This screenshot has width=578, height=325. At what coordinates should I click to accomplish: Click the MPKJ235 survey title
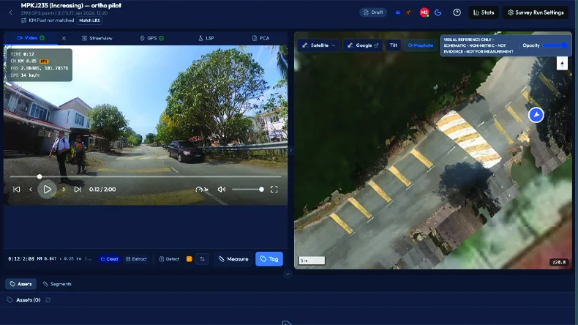[71, 6]
